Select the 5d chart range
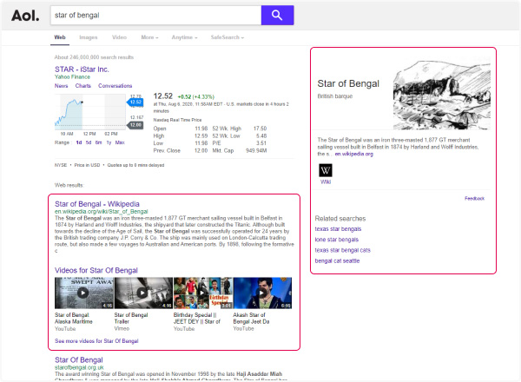This screenshot has width=521, height=382. point(89,142)
